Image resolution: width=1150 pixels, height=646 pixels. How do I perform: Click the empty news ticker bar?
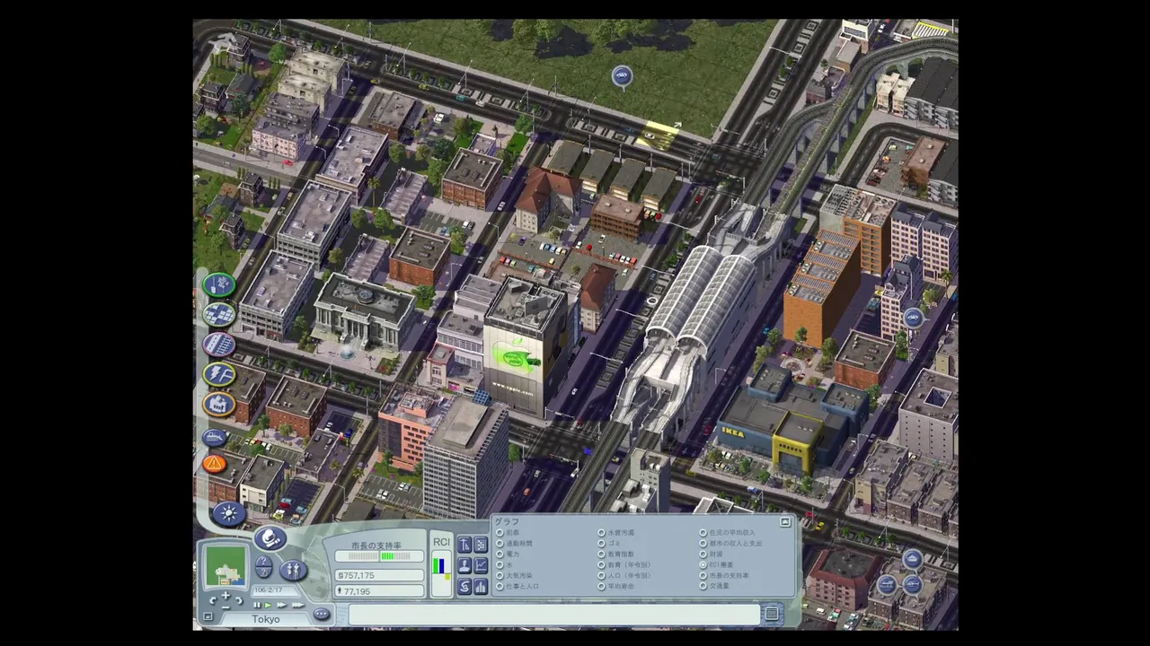tap(554, 615)
